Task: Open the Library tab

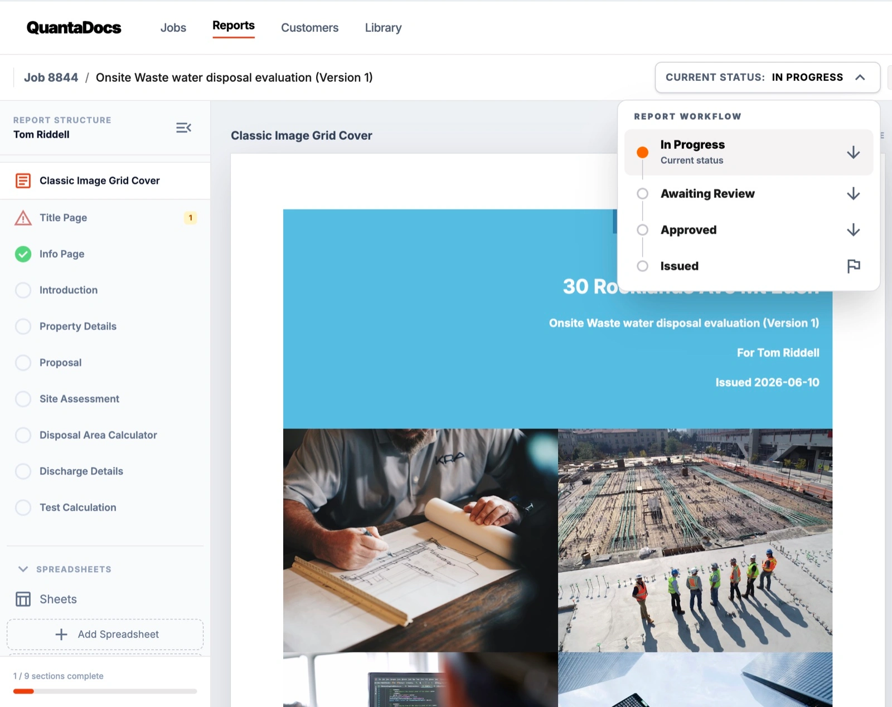Action: click(383, 27)
